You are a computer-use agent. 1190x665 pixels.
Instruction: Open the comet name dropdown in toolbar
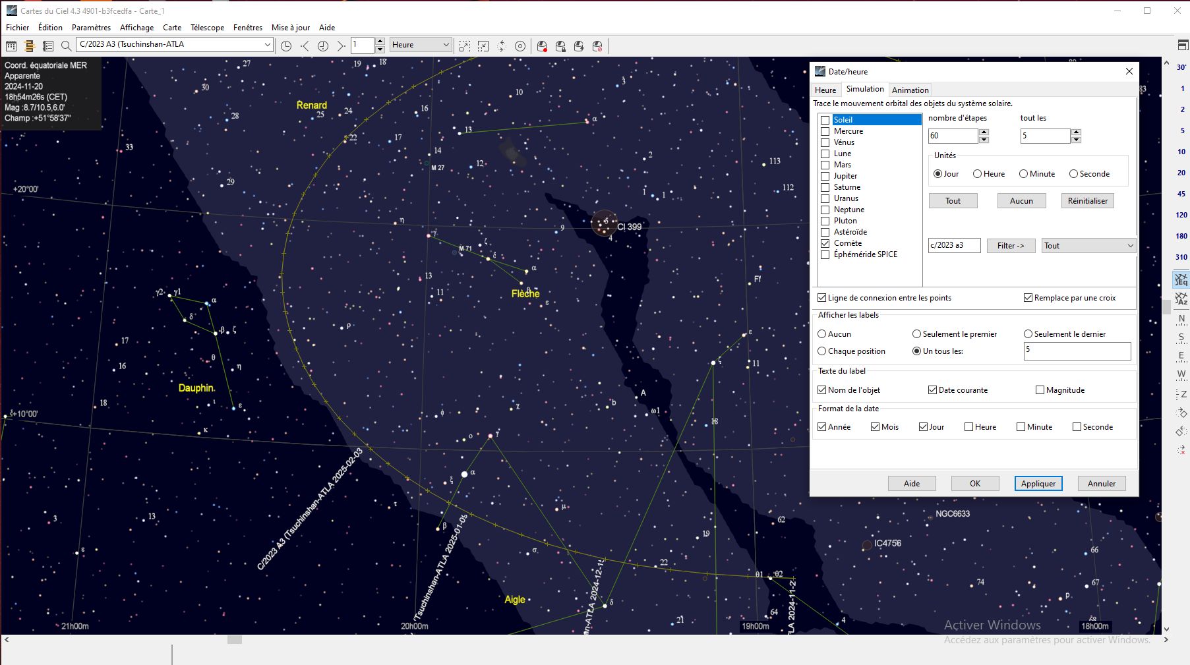click(267, 45)
